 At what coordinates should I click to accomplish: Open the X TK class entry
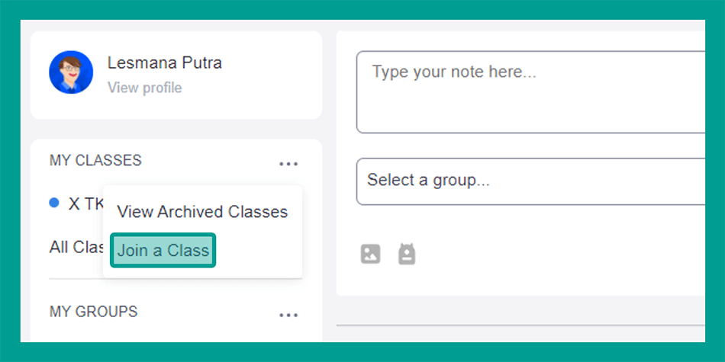coord(86,203)
